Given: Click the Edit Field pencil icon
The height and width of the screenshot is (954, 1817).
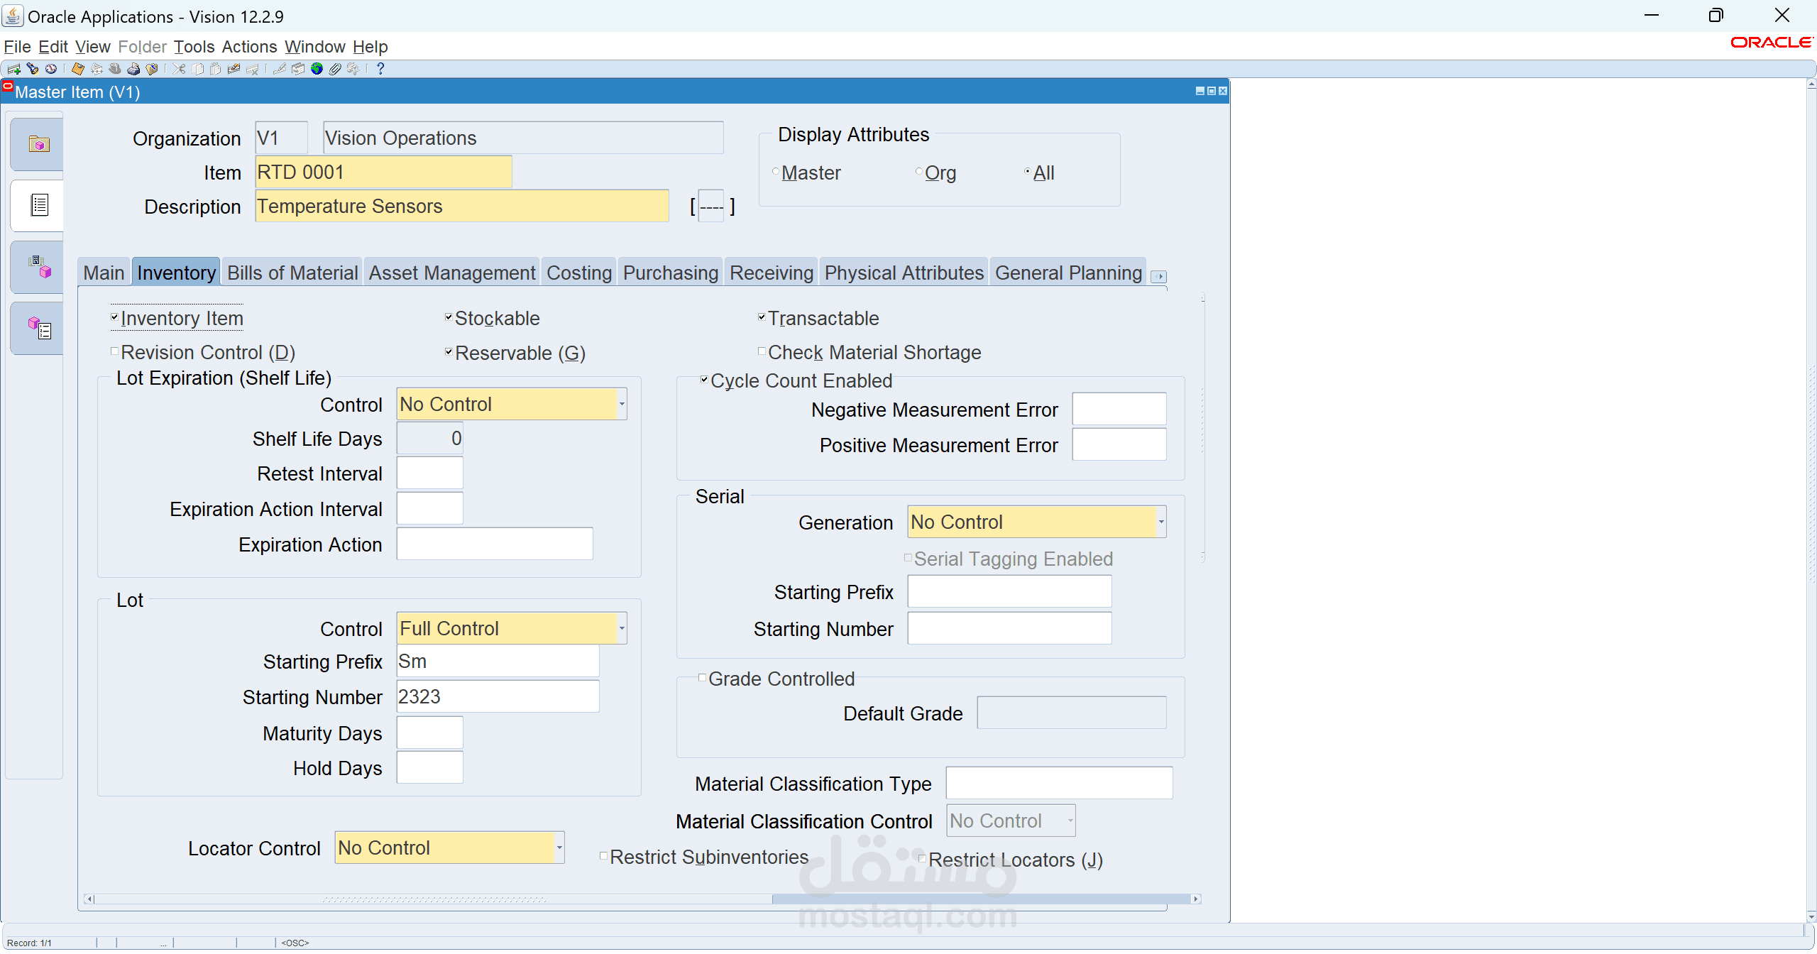Looking at the screenshot, I should point(280,69).
